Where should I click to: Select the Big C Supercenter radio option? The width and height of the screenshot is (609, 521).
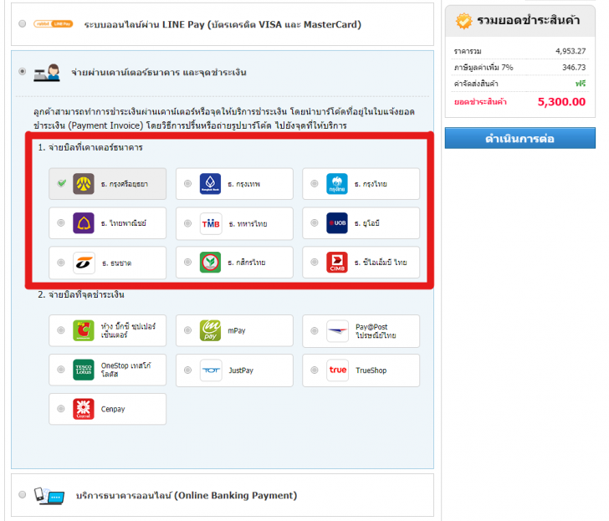(61, 330)
